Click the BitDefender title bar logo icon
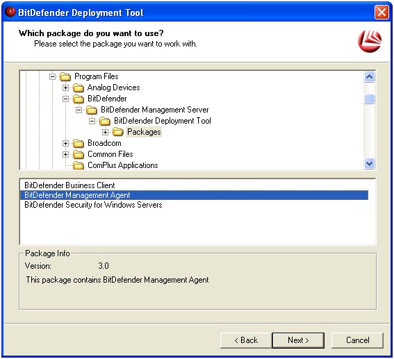The width and height of the screenshot is (394, 359). tap(10, 12)
